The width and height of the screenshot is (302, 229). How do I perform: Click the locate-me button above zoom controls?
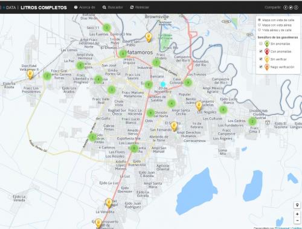click(297, 205)
